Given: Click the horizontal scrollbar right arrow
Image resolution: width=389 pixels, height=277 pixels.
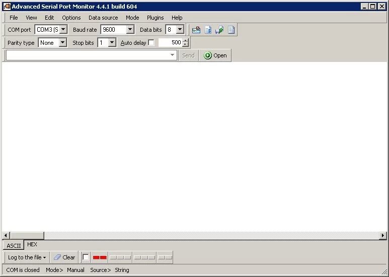Looking at the screenshot, I should [383, 235].
